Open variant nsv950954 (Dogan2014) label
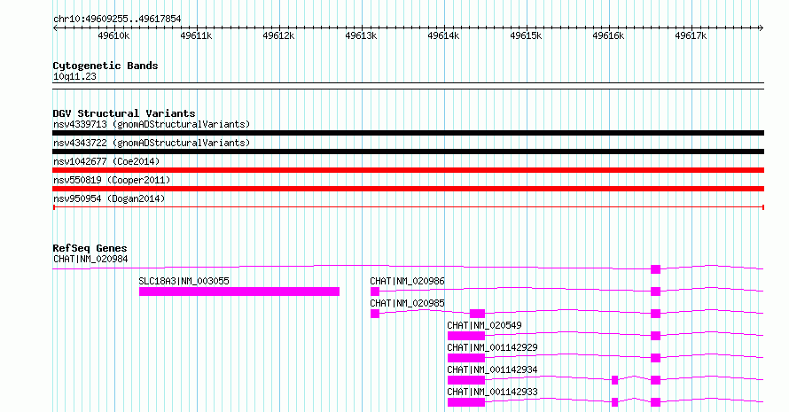Viewport: 789px width, 412px height. pyautogui.click(x=109, y=198)
